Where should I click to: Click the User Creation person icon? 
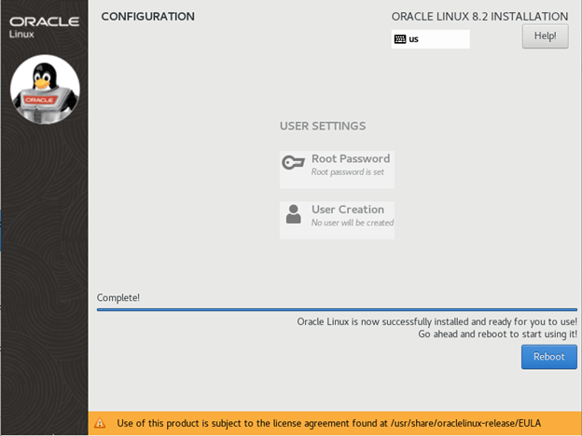[294, 214]
